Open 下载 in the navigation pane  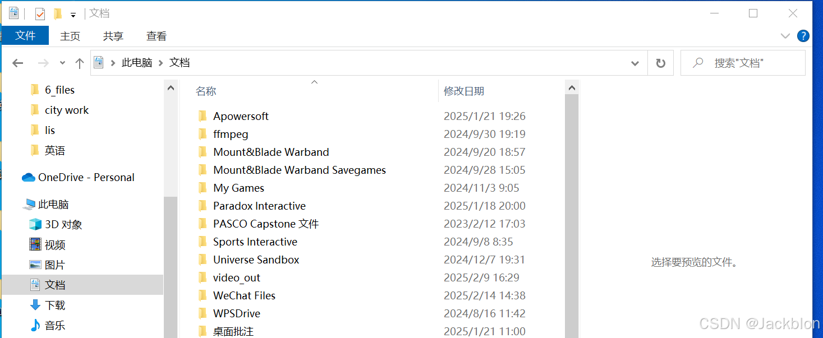point(55,305)
